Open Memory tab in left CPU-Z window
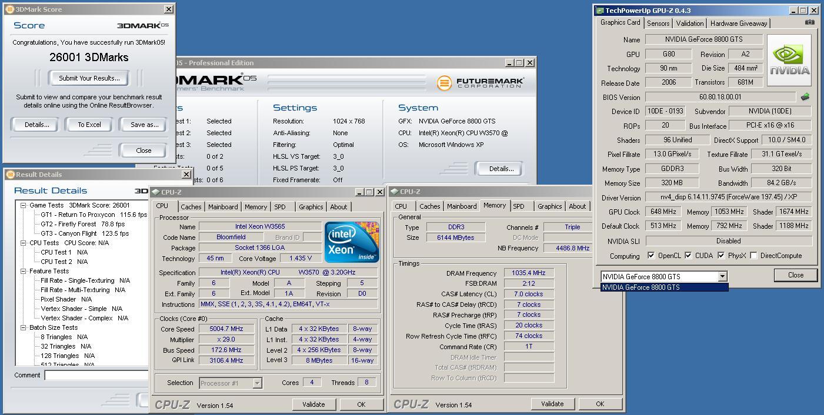 (x=256, y=207)
